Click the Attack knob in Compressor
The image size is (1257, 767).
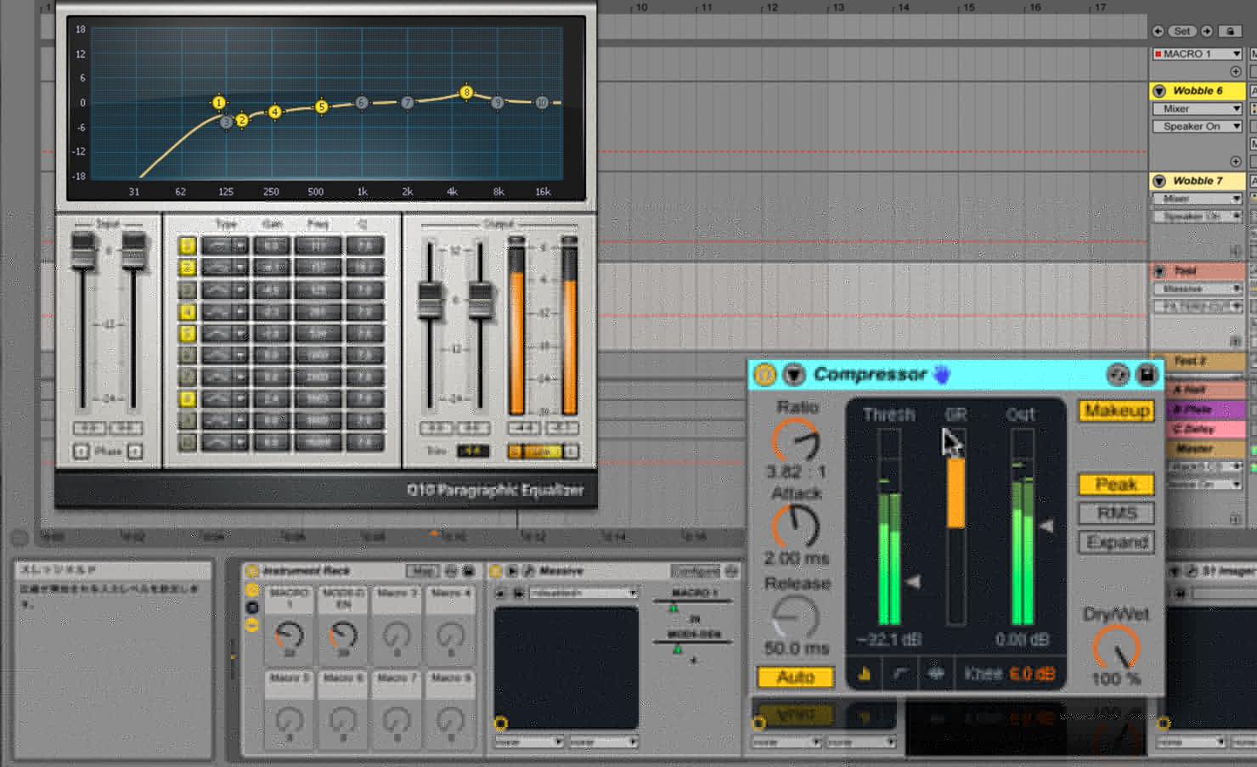796,527
